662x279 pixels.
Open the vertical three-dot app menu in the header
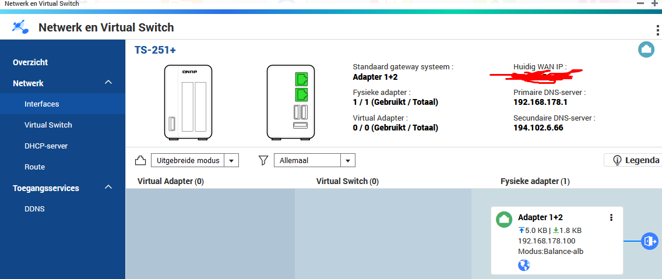click(x=657, y=31)
